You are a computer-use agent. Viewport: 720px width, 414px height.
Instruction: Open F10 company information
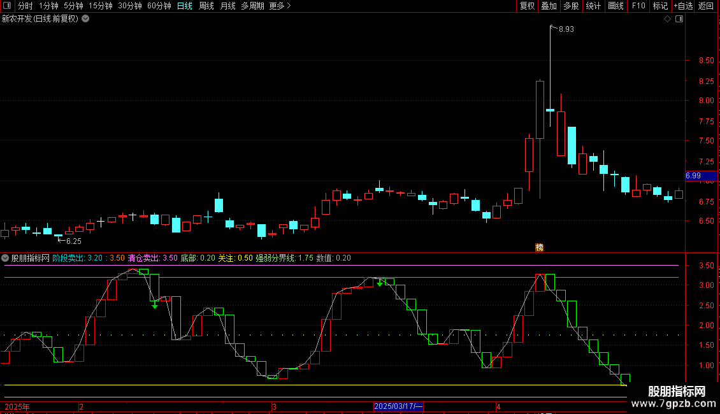point(638,6)
